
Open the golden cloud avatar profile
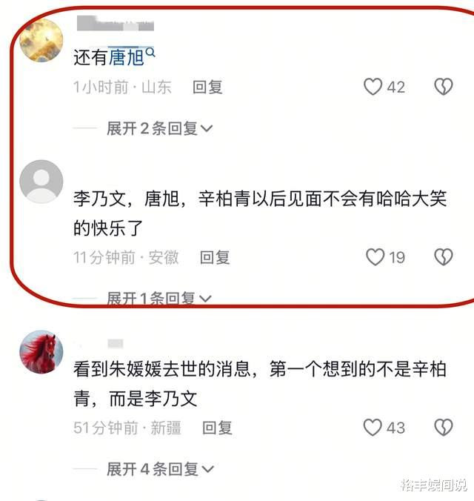click(41, 40)
